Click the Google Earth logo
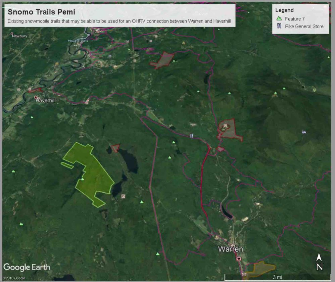This screenshot has width=335, height=282. pyautogui.click(x=27, y=267)
